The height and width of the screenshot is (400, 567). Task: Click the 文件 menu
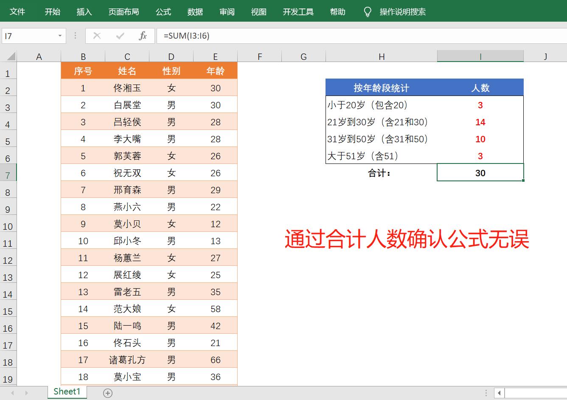click(17, 11)
